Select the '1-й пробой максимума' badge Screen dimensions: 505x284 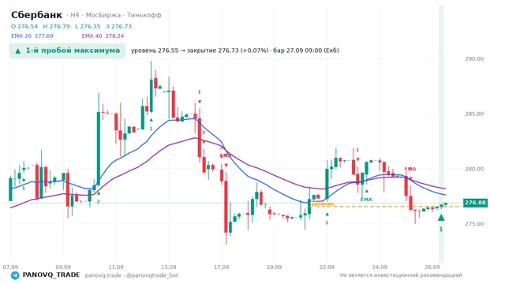tap(68, 50)
